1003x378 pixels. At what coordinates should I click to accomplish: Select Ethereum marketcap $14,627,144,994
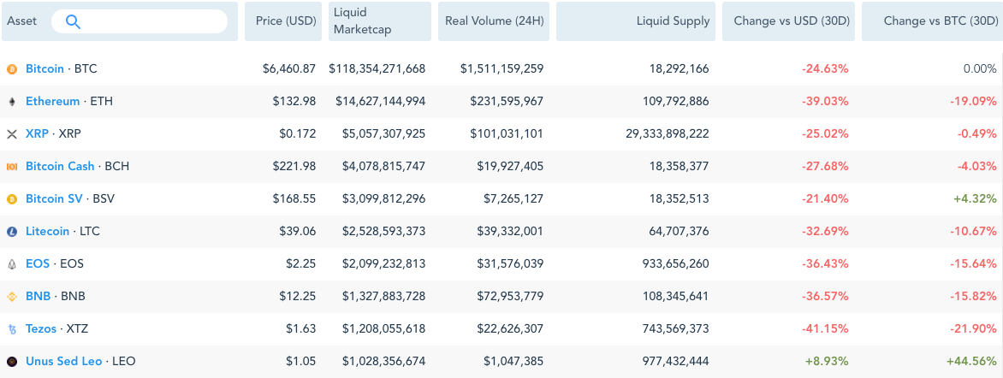tap(381, 101)
